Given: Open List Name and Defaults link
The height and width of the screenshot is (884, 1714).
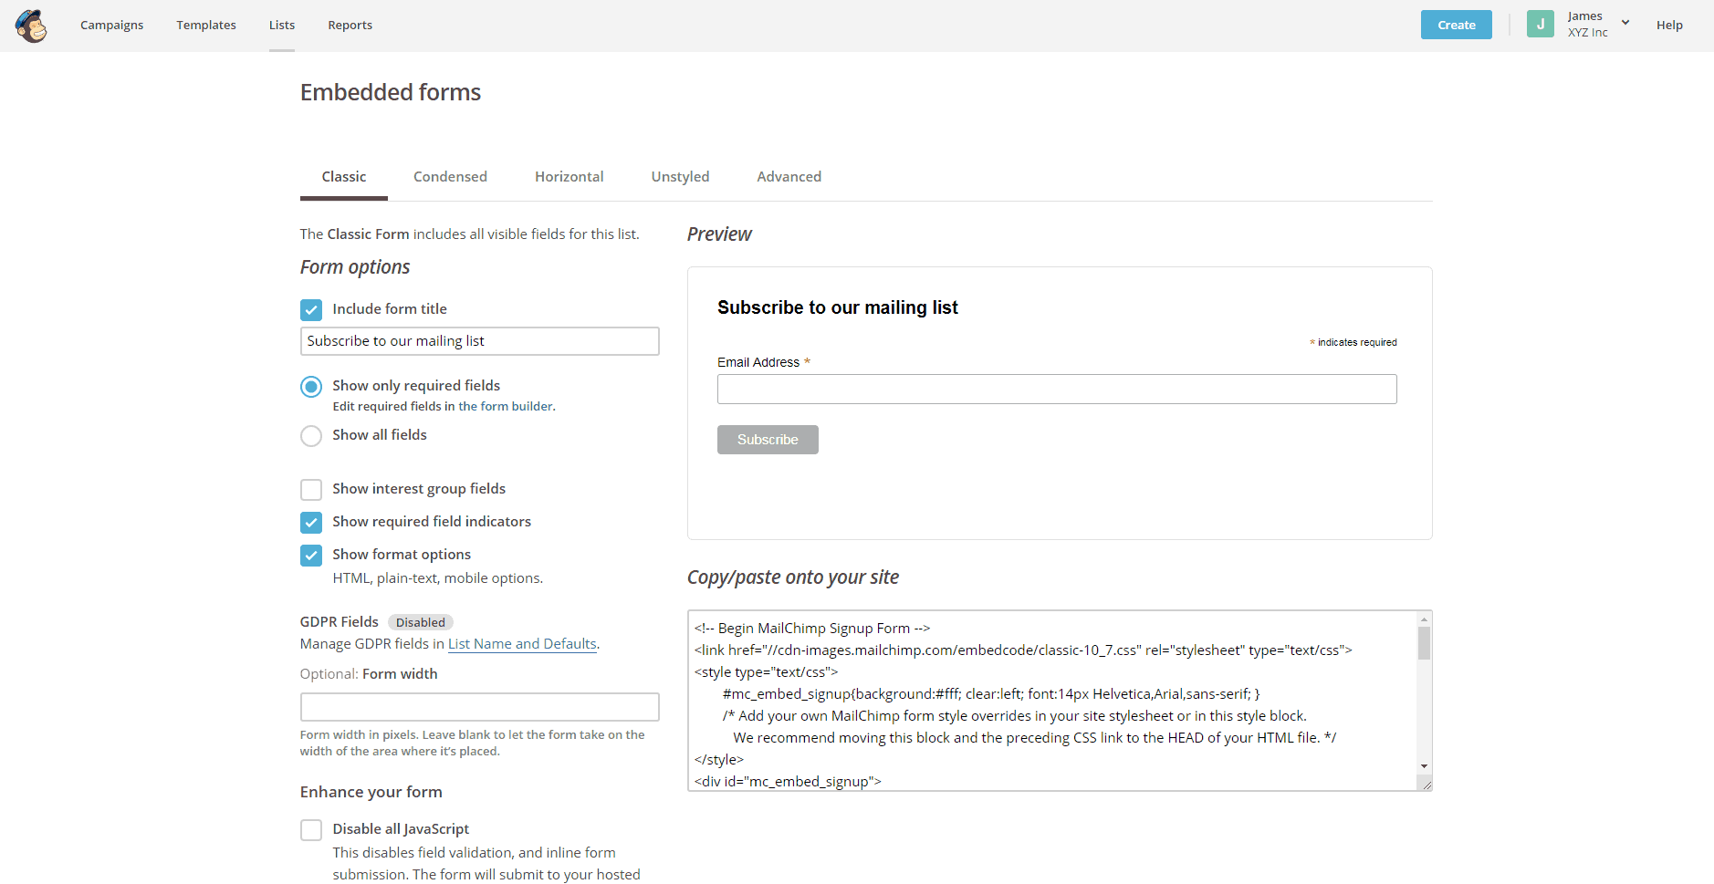Looking at the screenshot, I should [x=522, y=644].
